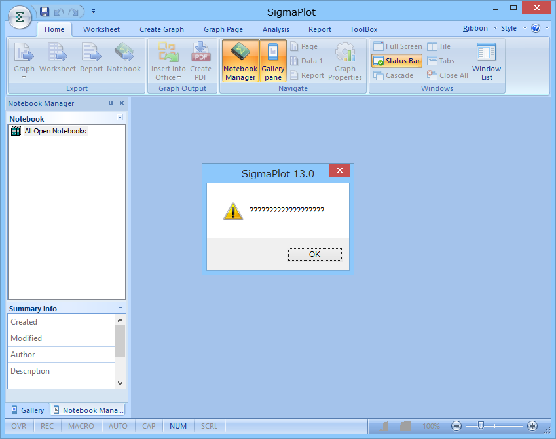
Task: Click the Undo arrow in quick access toolbar
Action: [x=59, y=12]
